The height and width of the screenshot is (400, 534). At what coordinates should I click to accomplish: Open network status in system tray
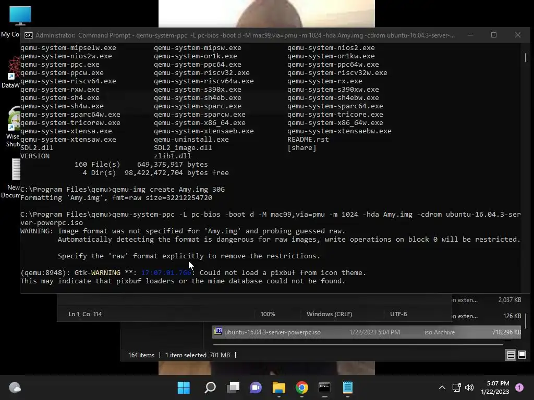(x=456, y=387)
